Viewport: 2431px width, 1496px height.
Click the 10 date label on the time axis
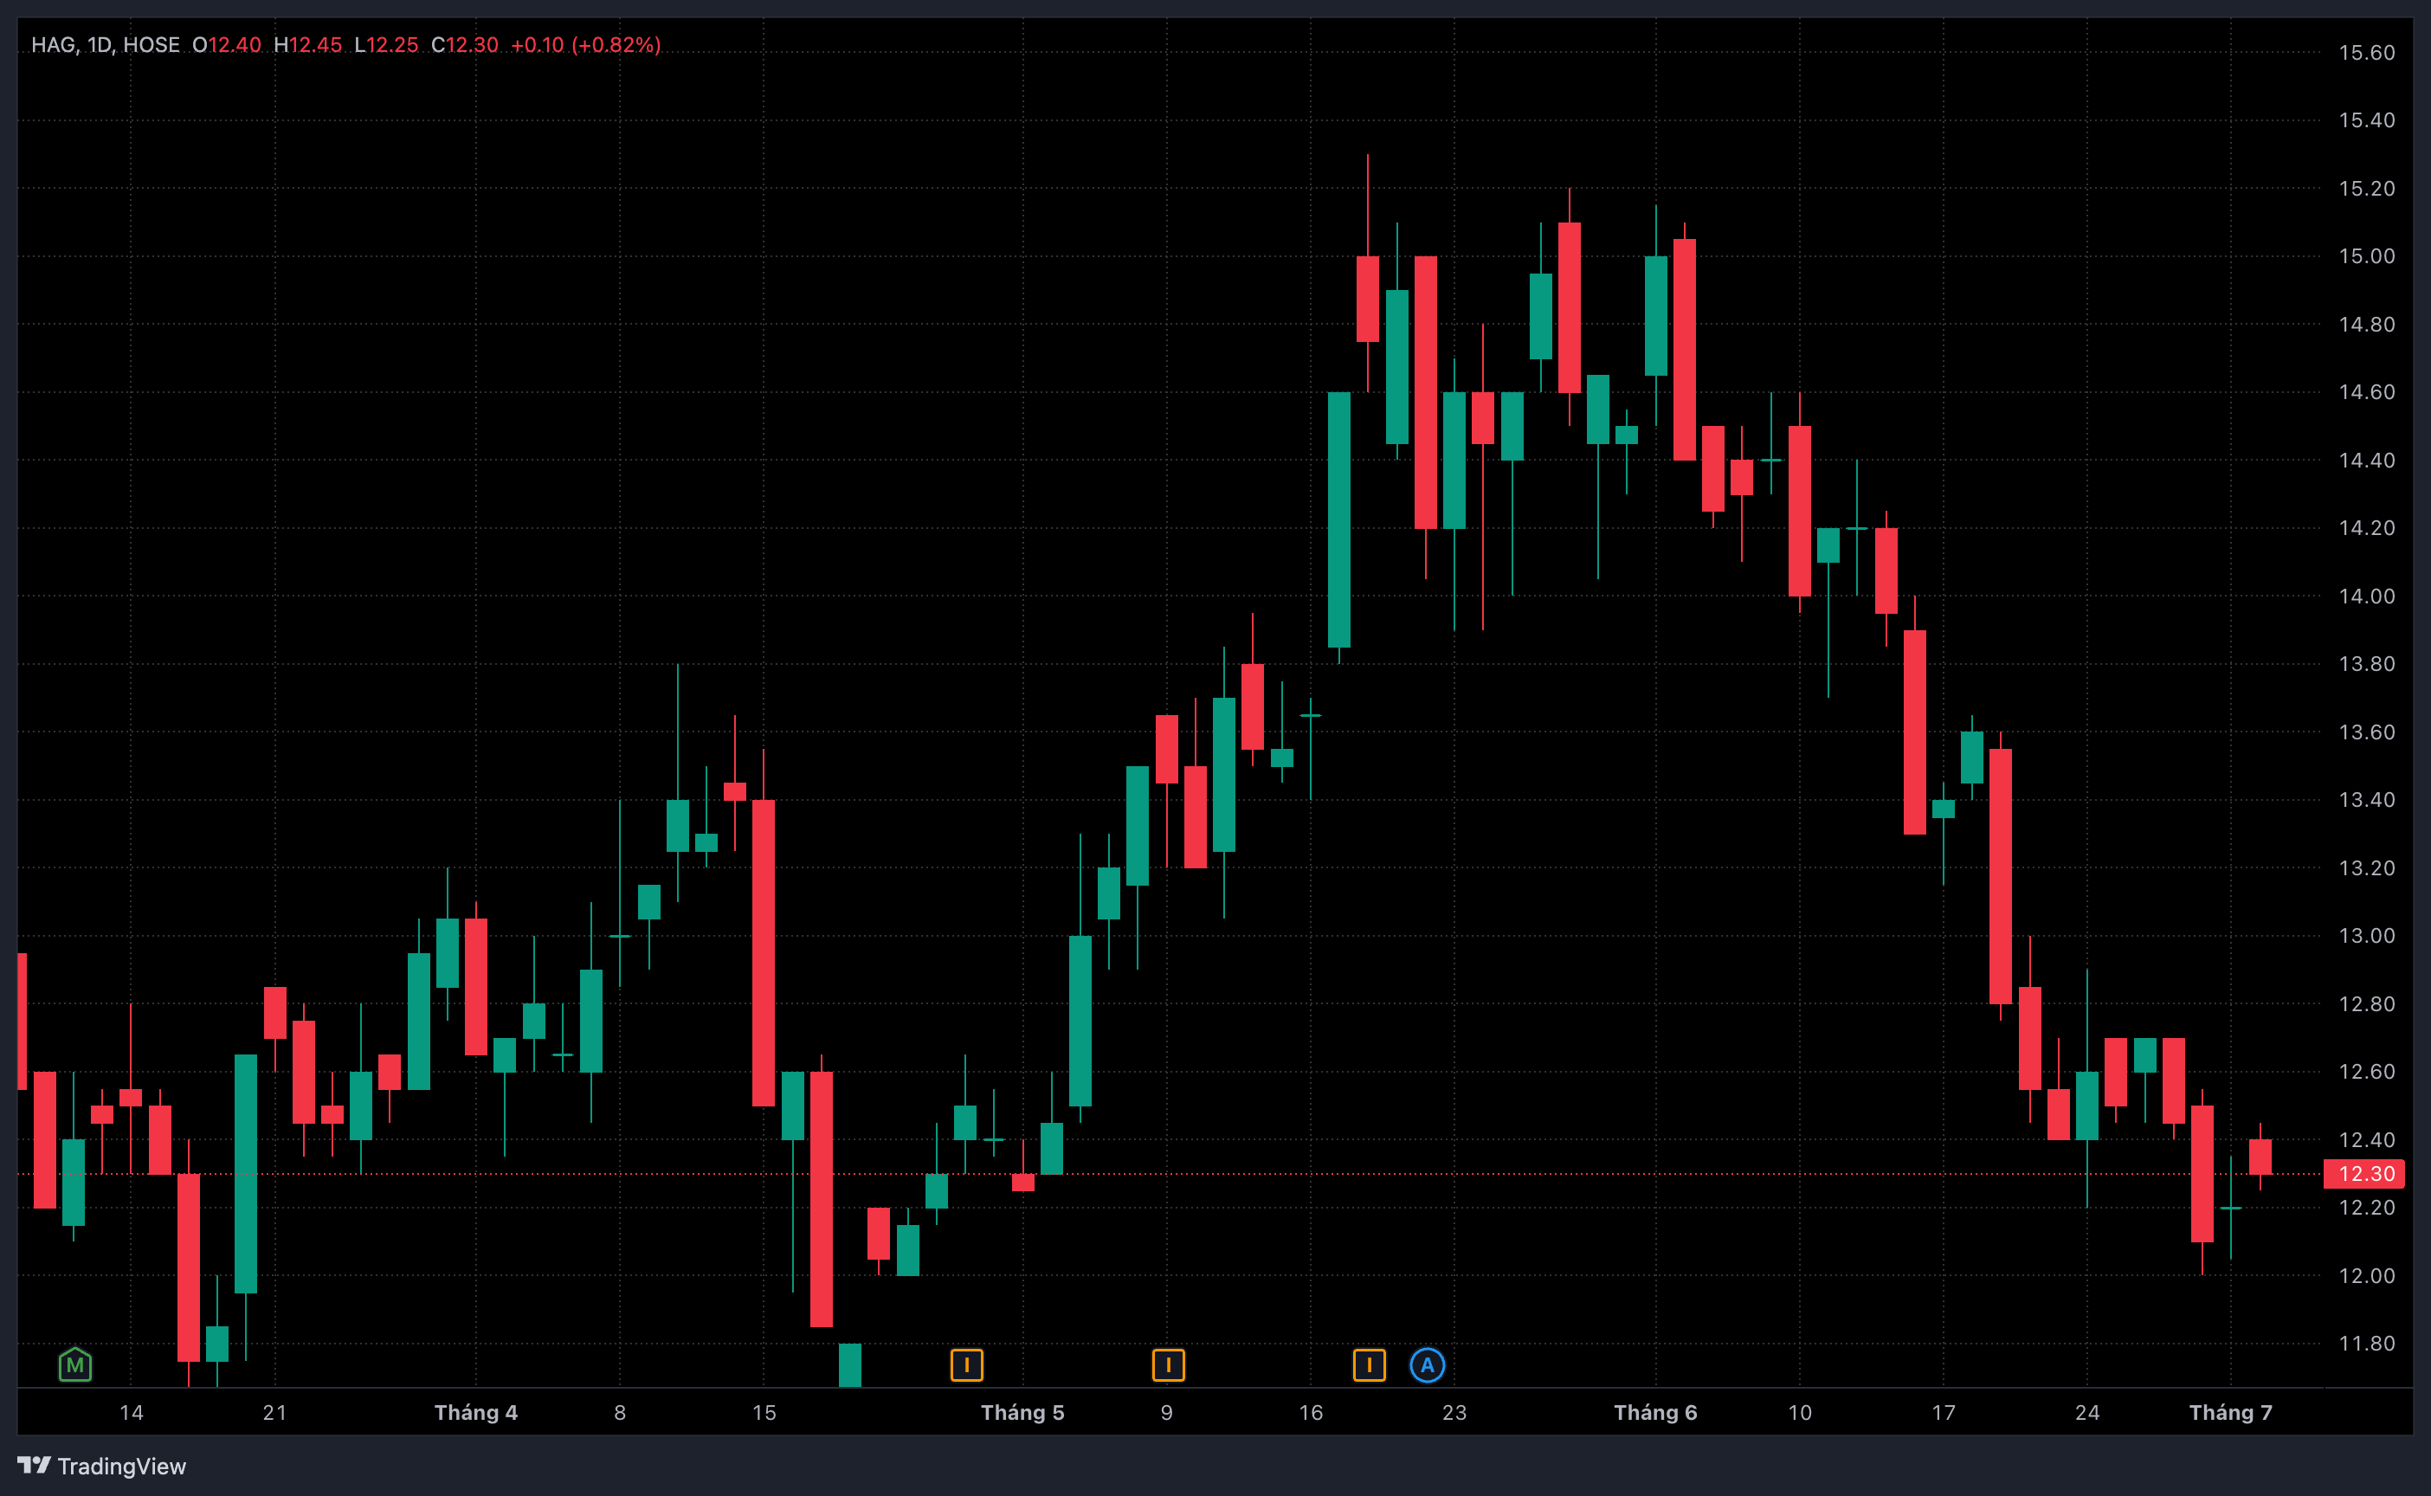pyautogui.click(x=1800, y=1412)
